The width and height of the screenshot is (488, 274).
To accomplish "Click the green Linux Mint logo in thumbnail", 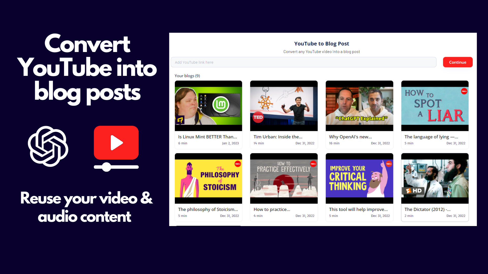I will [221, 104].
